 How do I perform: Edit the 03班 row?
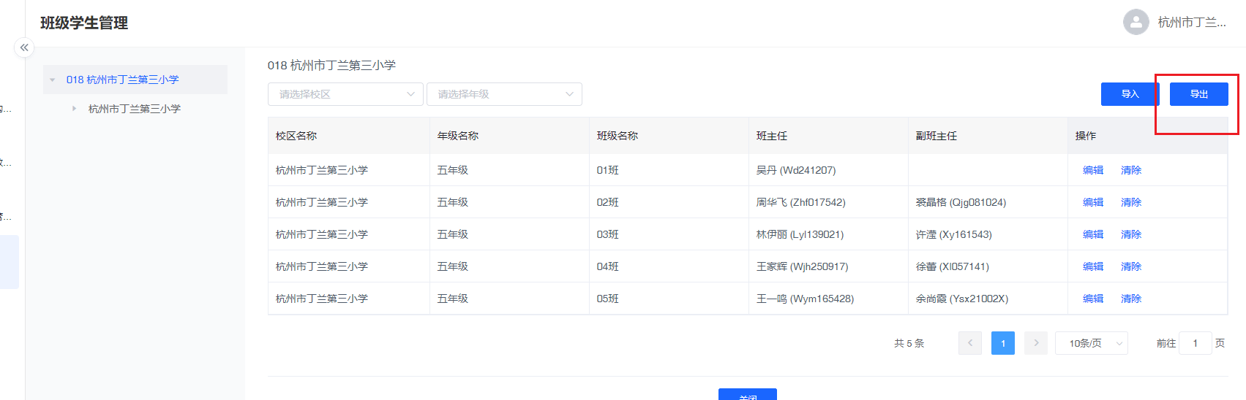[x=1092, y=234]
